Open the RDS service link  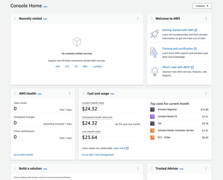[85, 66]
